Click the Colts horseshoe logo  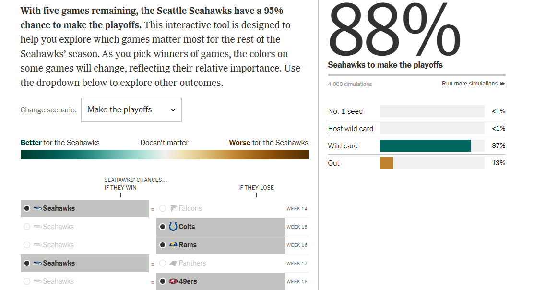coord(173,227)
